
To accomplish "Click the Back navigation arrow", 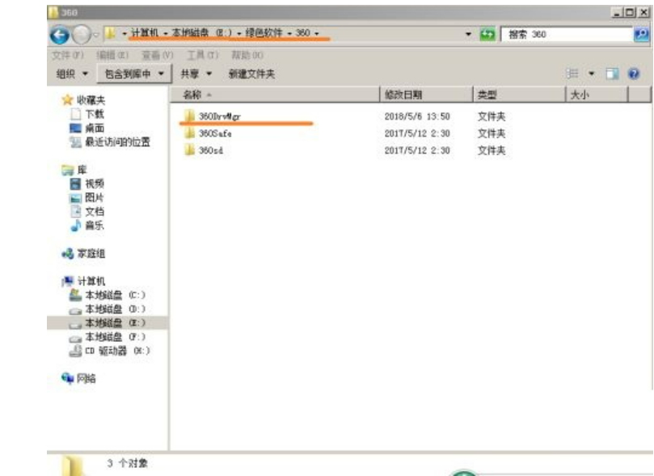I will [60, 35].
